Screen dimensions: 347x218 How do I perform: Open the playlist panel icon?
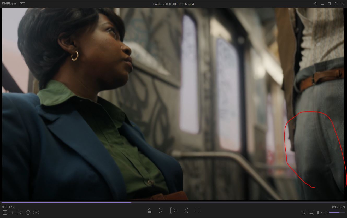point(5,213)
